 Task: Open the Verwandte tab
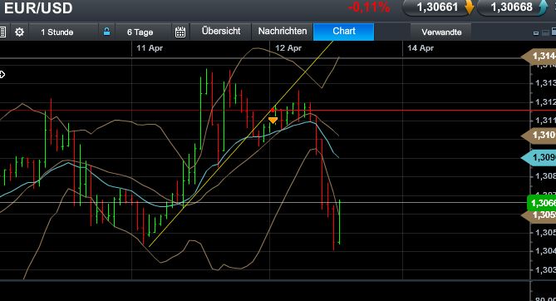441,32
